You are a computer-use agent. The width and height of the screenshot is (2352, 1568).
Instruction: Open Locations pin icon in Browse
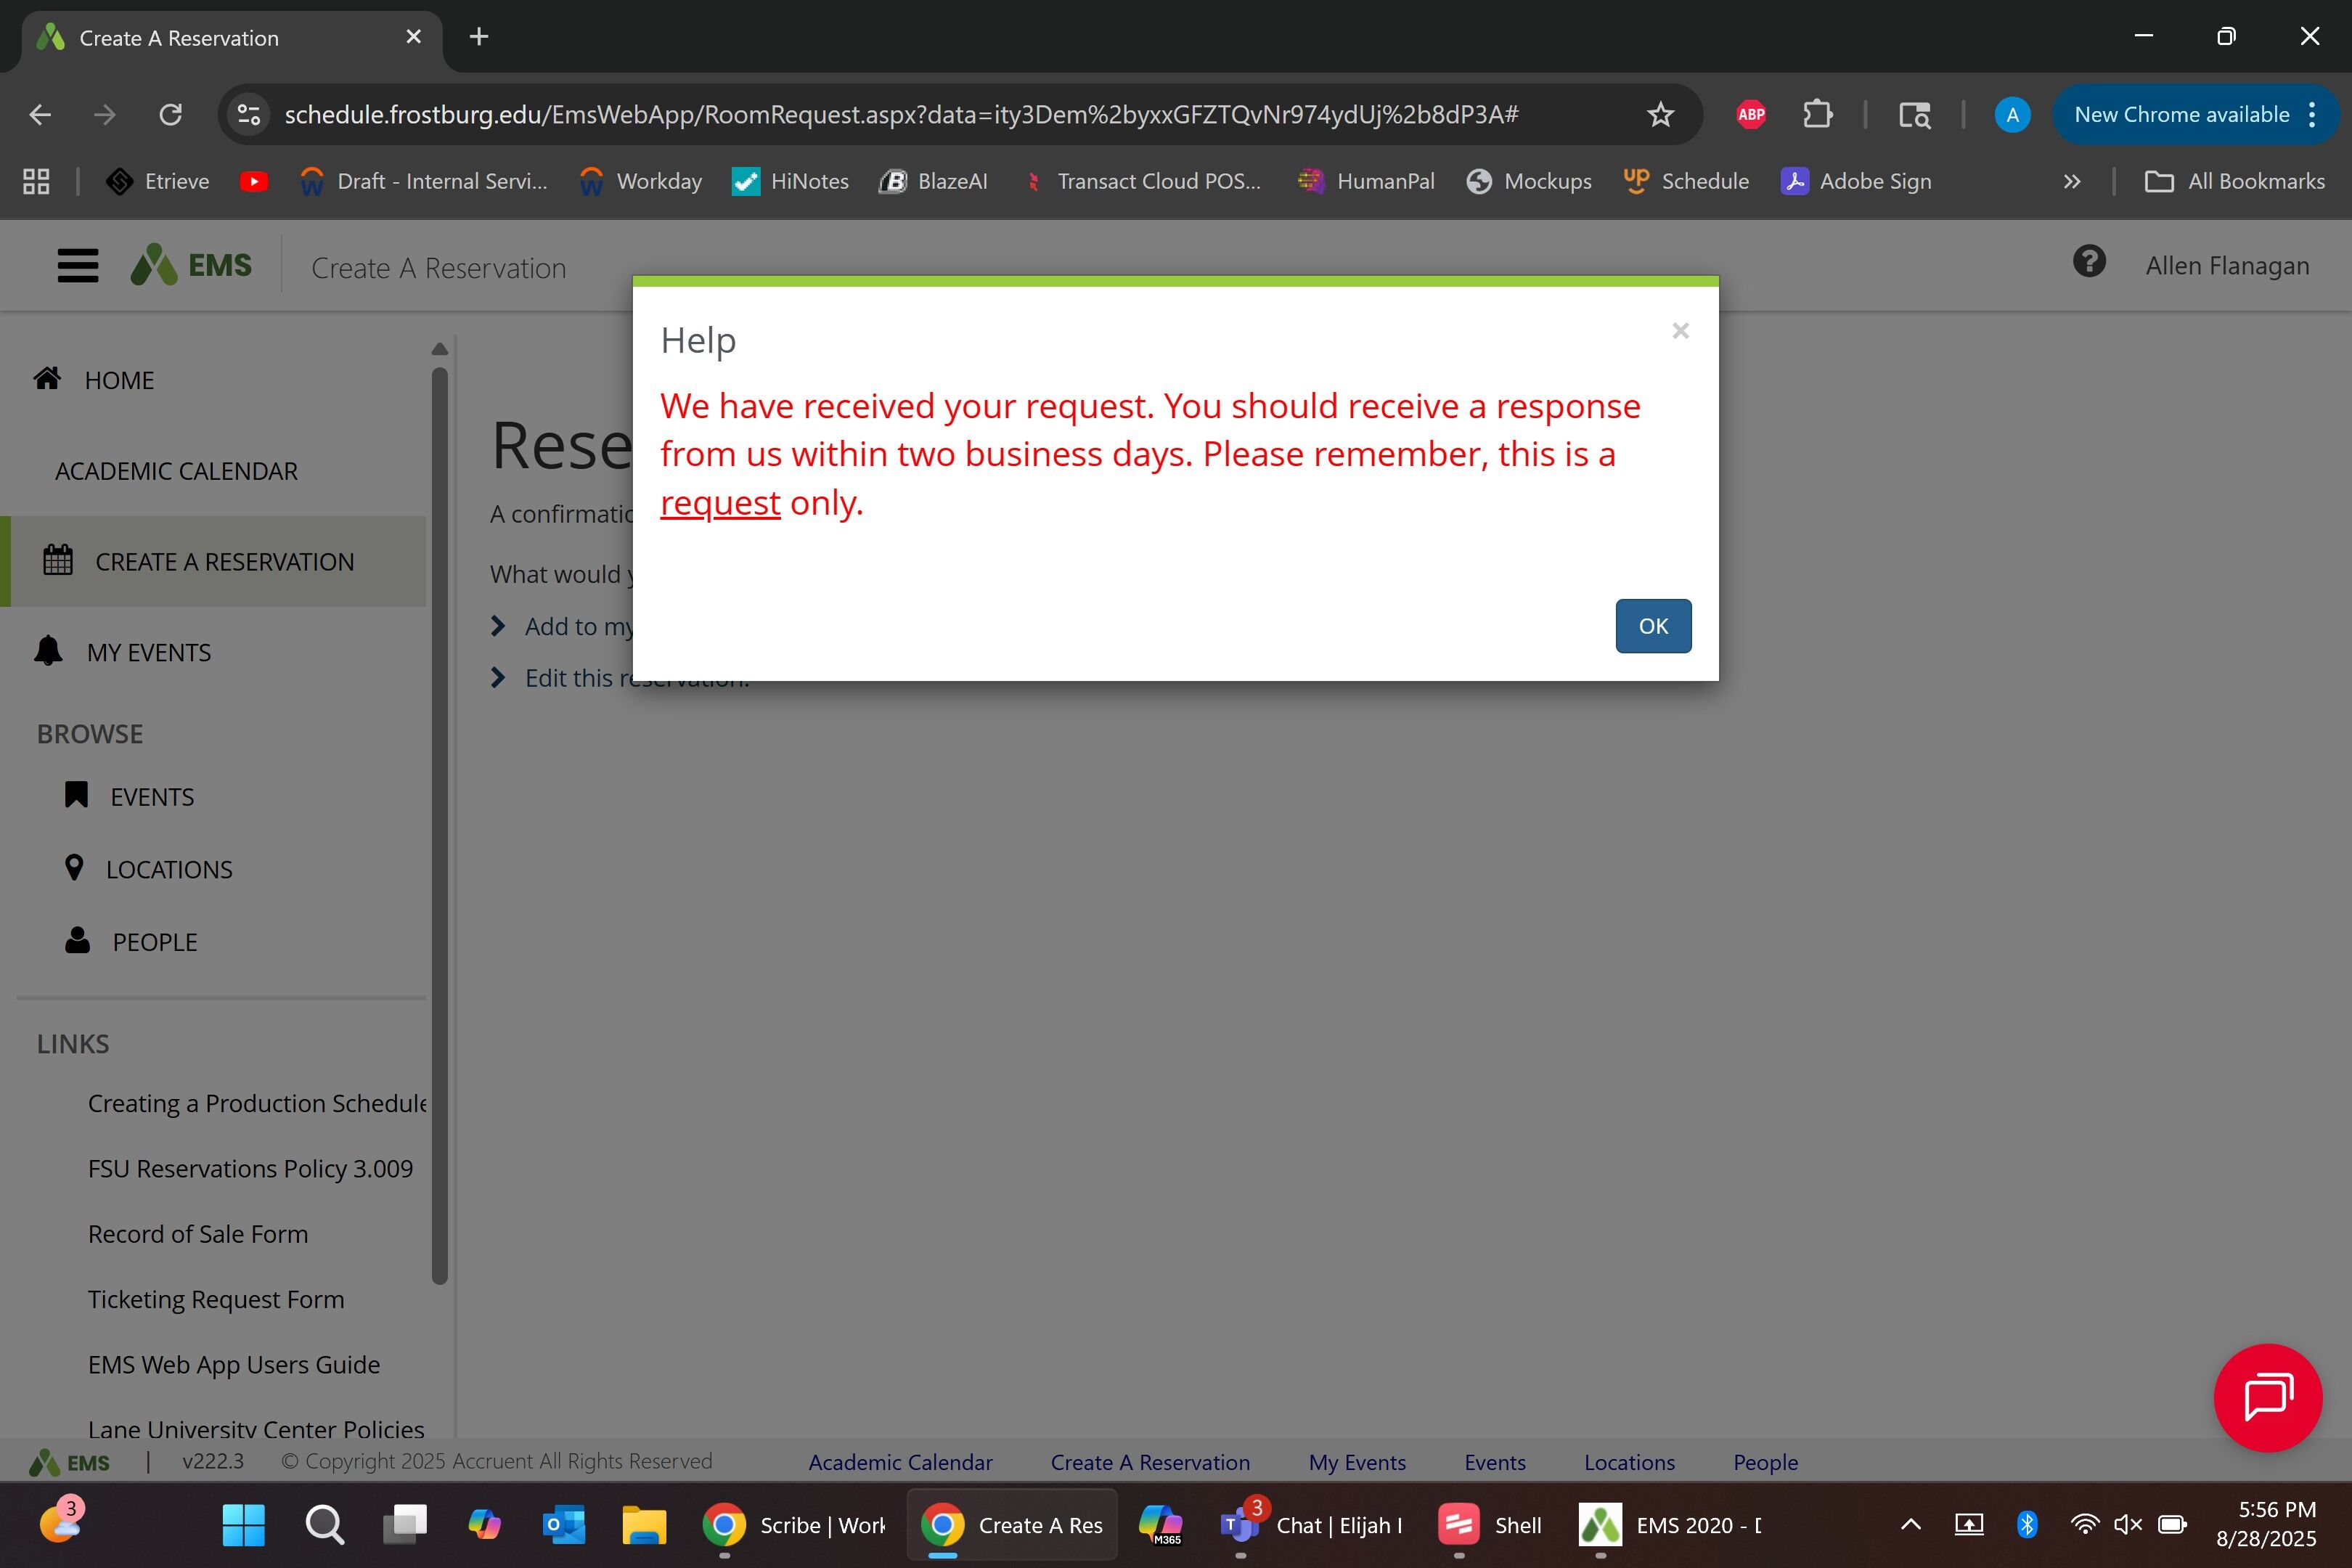point(74,868)
